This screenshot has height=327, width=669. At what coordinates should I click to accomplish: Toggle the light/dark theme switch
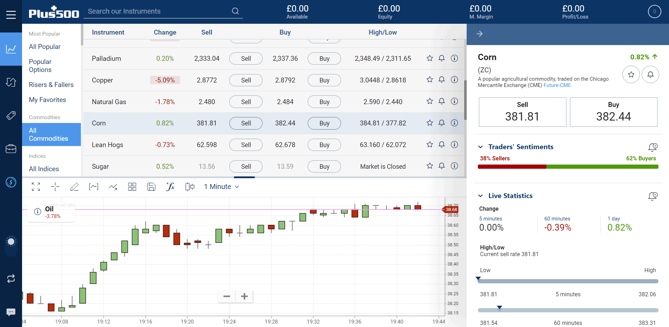tap(11, 246)
